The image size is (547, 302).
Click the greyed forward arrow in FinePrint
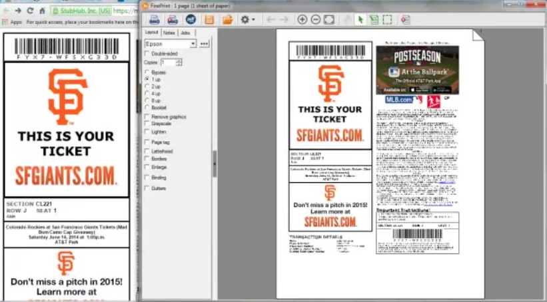coord(284,20)
